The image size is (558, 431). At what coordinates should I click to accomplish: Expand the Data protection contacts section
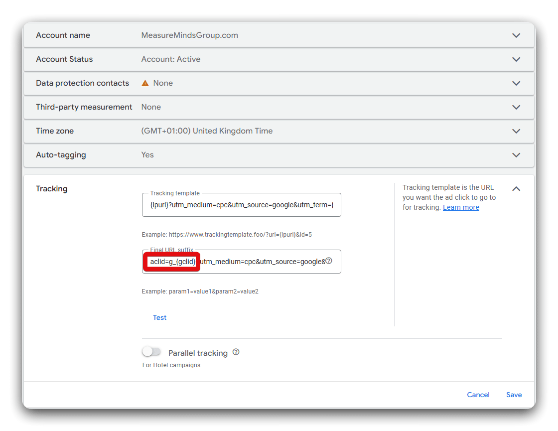coord(516,83)
